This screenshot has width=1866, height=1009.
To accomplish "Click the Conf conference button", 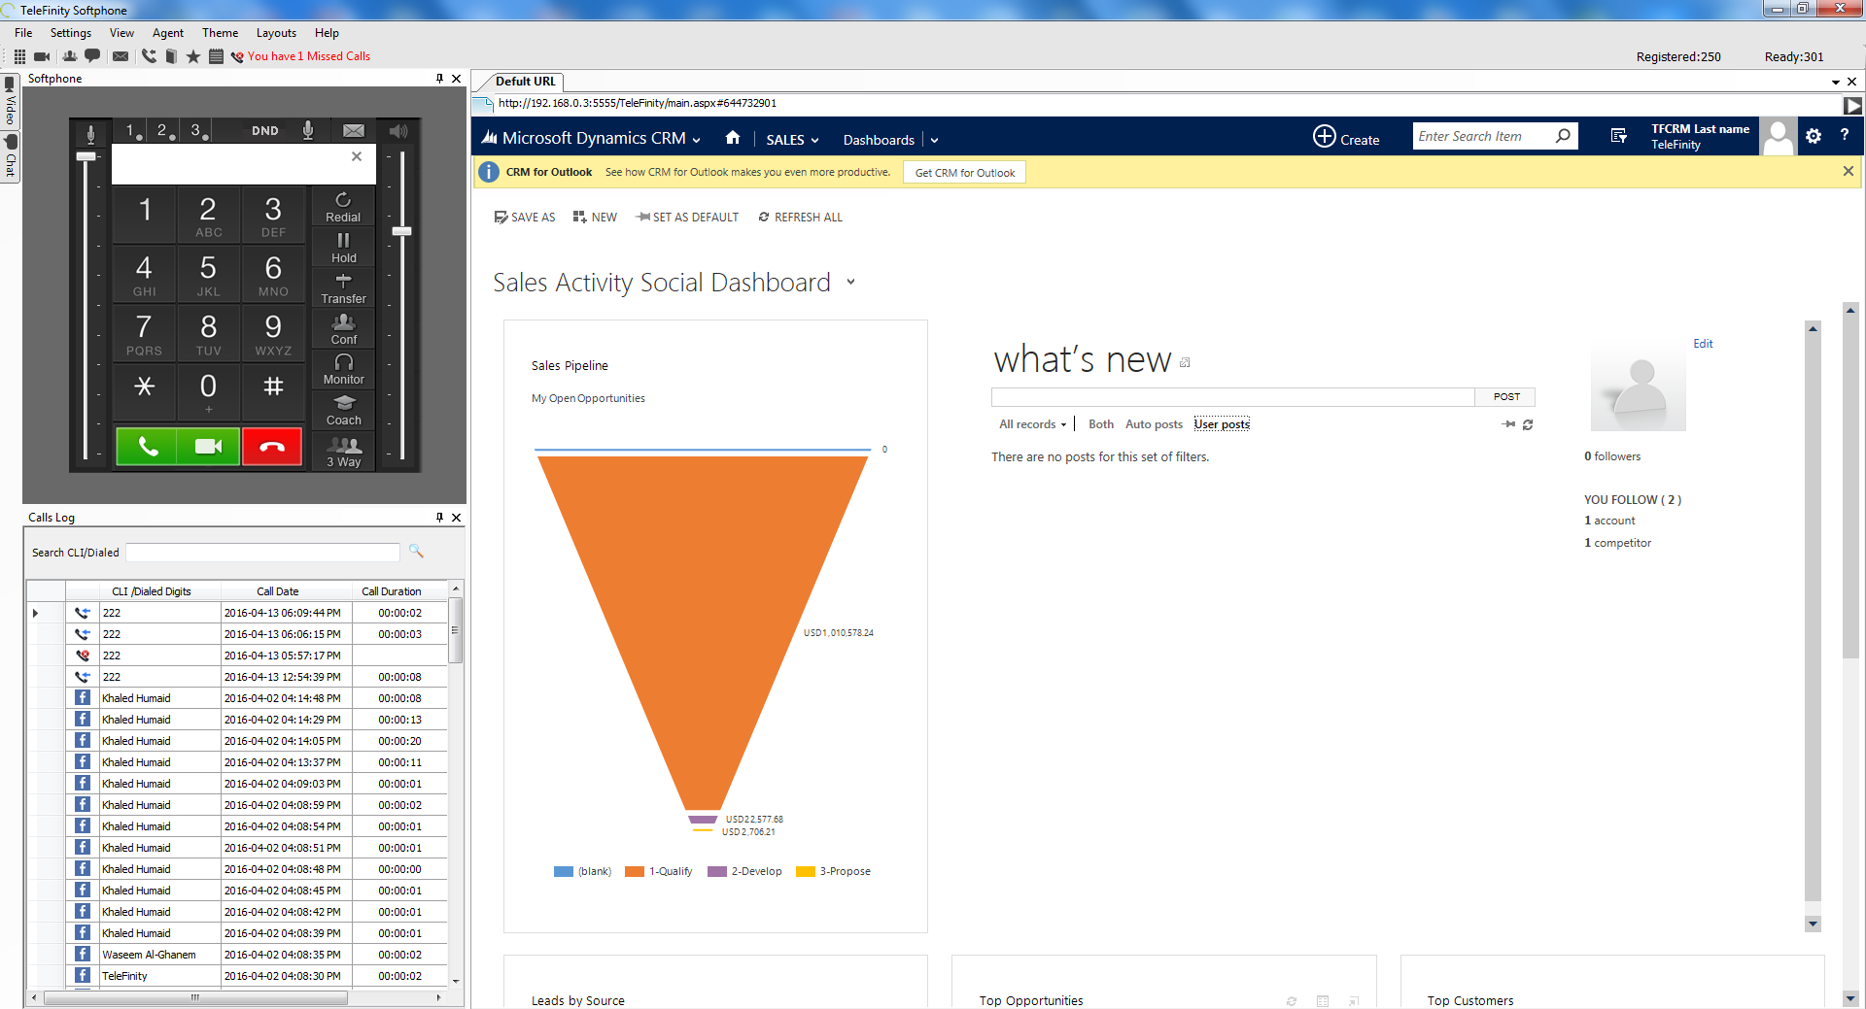I will coord(343,329).
